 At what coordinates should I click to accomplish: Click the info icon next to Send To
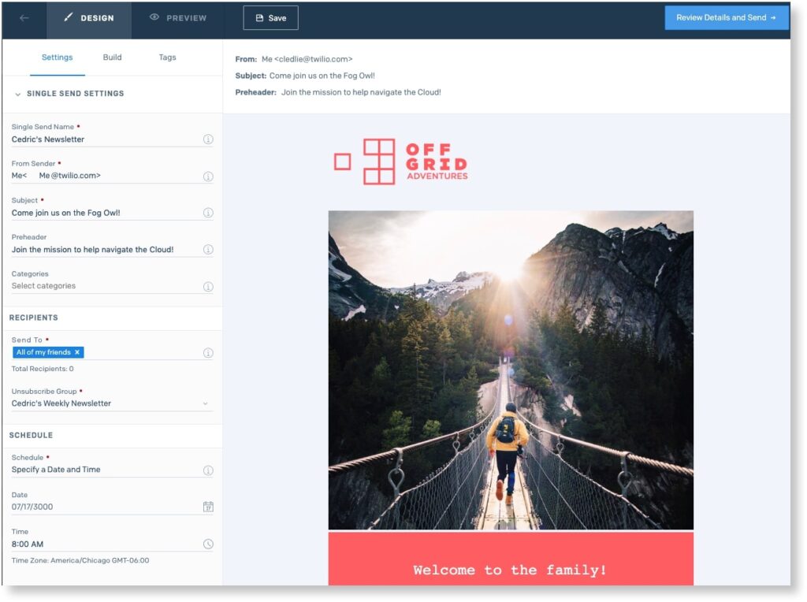[x=208, y=353]
